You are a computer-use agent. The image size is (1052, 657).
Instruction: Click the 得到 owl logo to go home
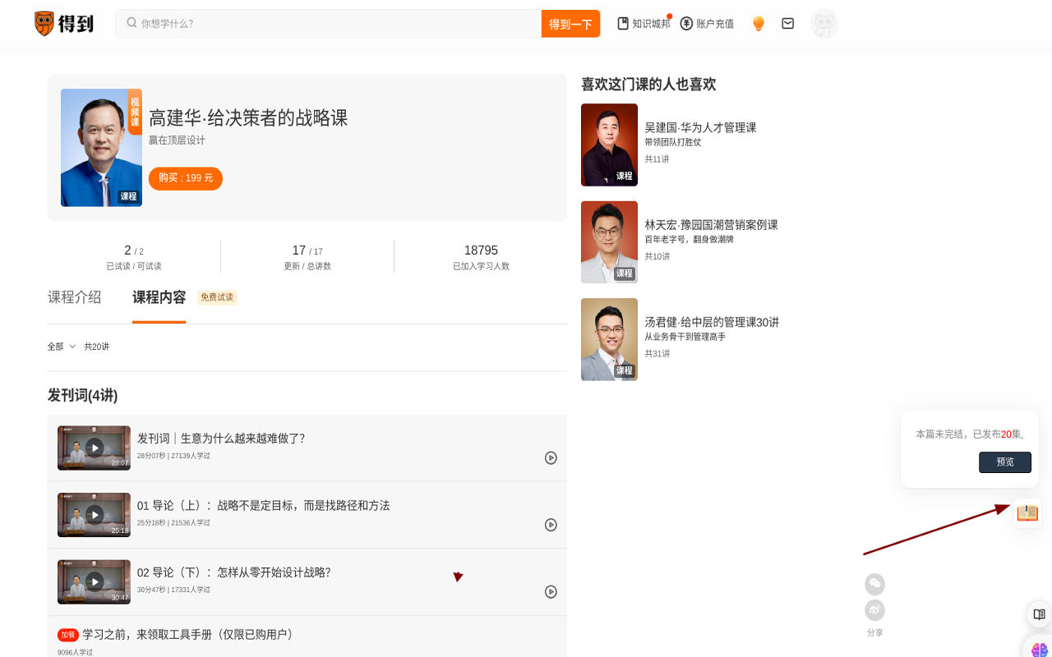pyautogui.click(x=64, y=23)
